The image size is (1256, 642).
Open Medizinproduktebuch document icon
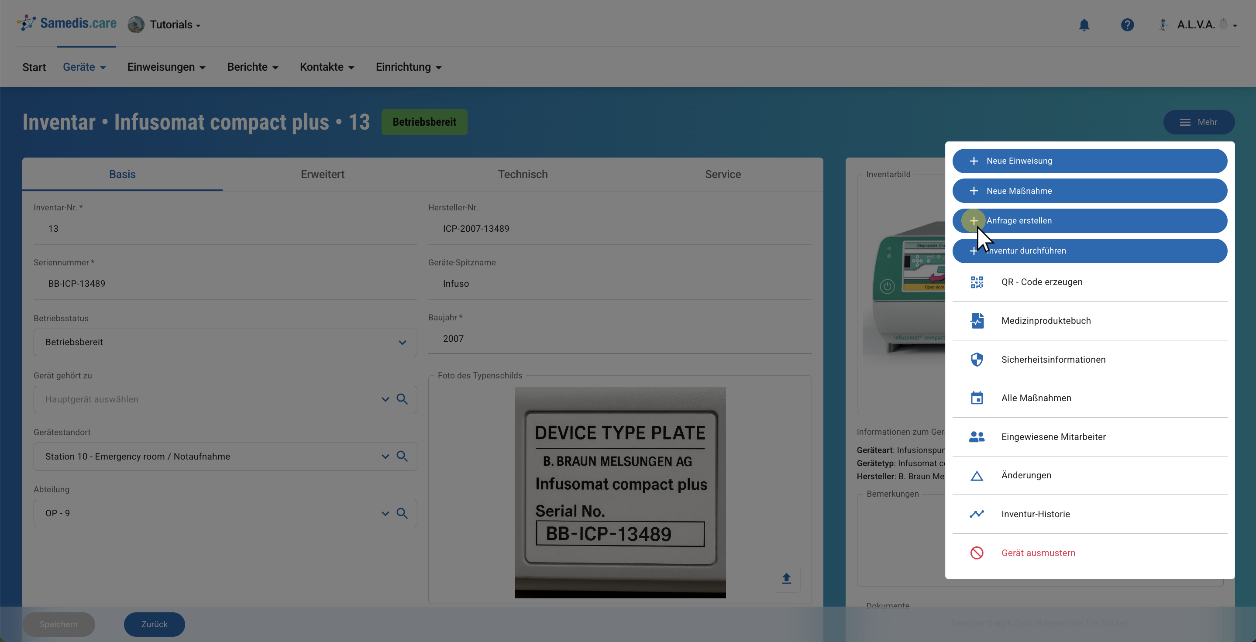coord(976,321)
